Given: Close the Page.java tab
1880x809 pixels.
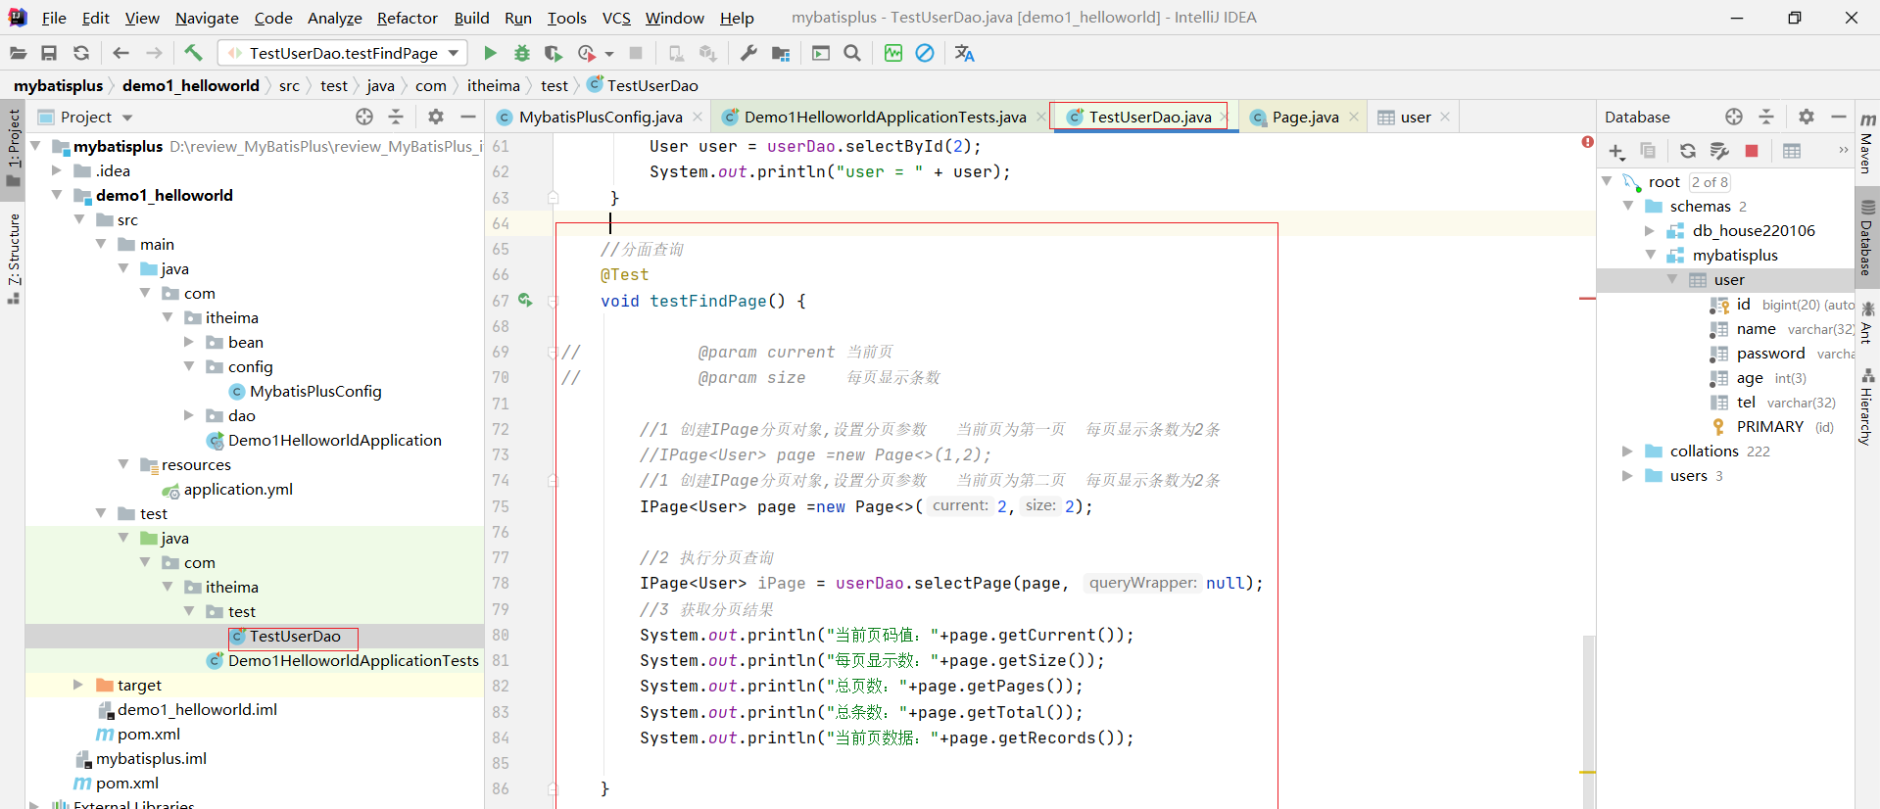Looking at the screenshot, I should click(1354, 117).
